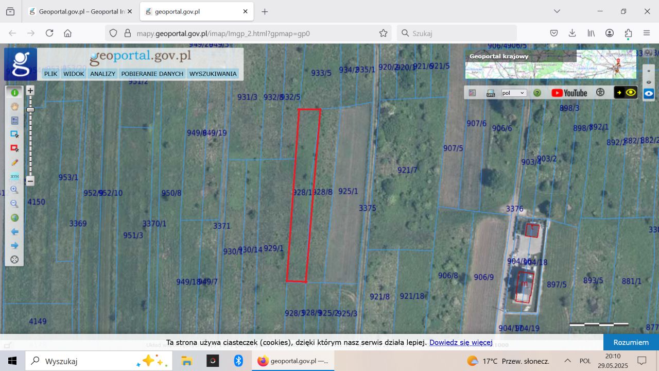Viewport: 659px width, 371px height.
Task: Toggle the blue eye visibility button
Action: click(x=649, y=94)
